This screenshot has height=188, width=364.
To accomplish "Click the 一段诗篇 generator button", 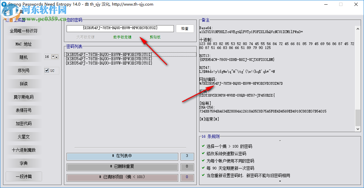I will 24,176.
